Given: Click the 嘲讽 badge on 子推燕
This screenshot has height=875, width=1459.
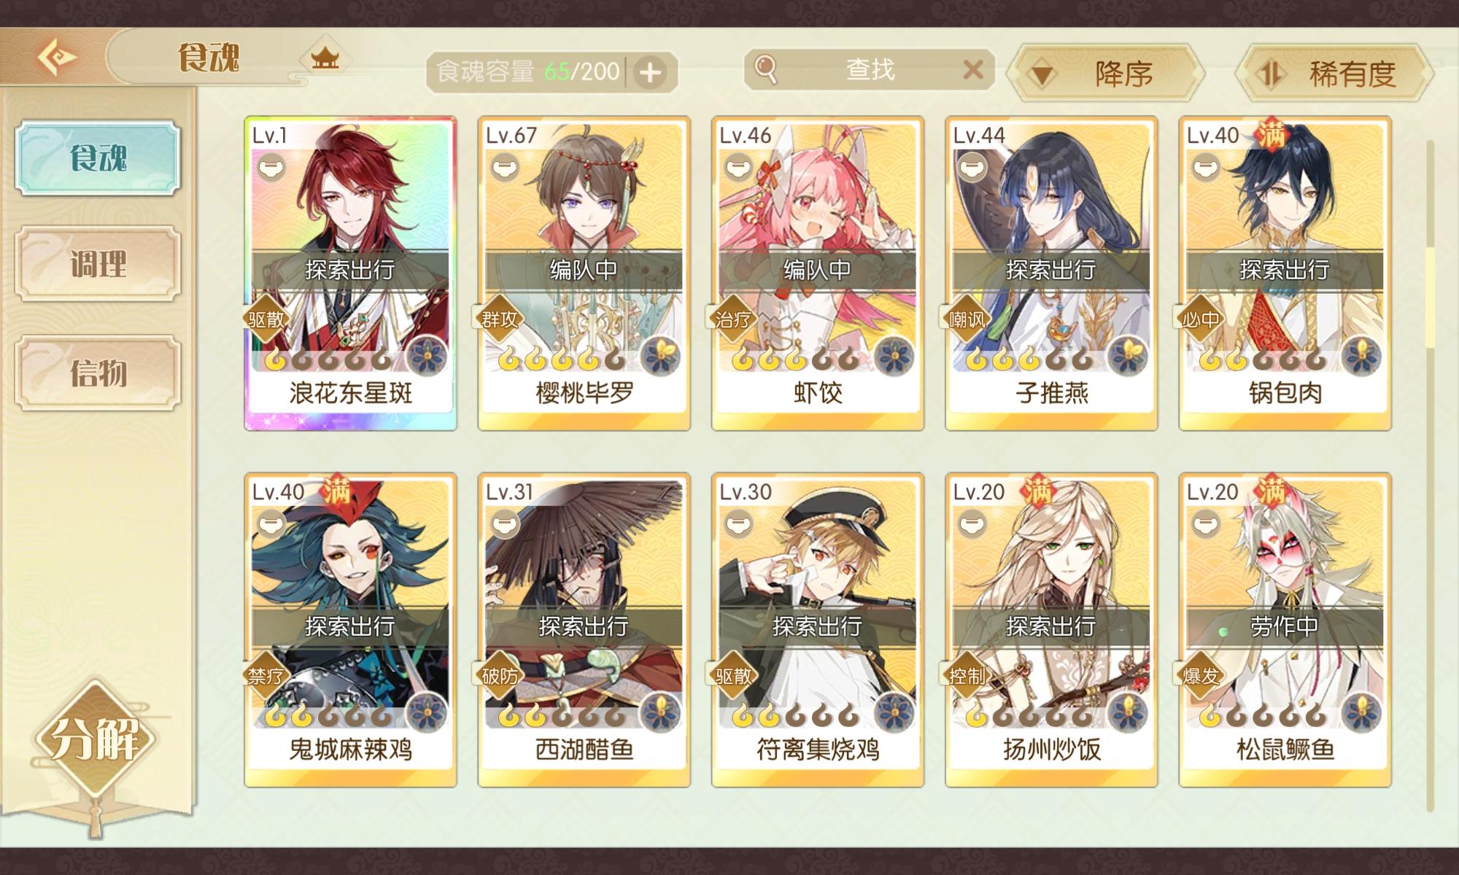Looking at the screenshot, I should point(967,319).
